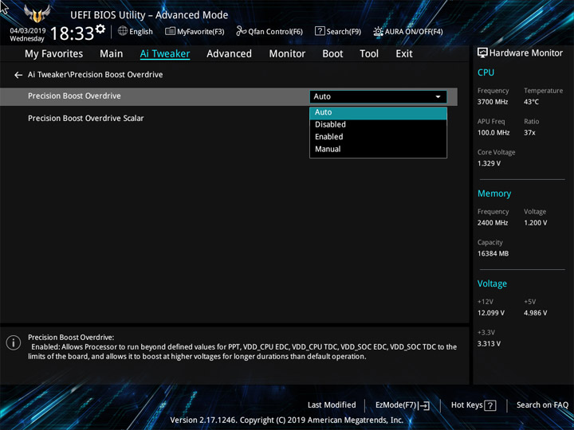Click the globe language icon

tap(123, 31)
